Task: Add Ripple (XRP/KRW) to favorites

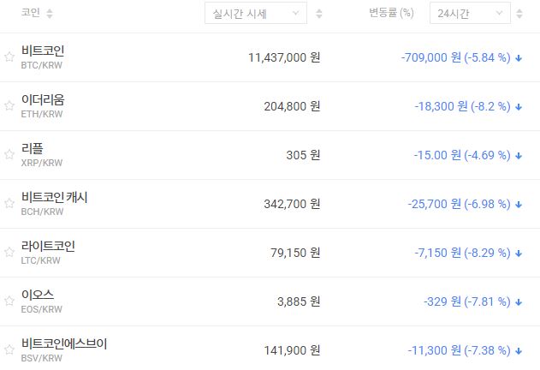Action: tap(9, 155)
